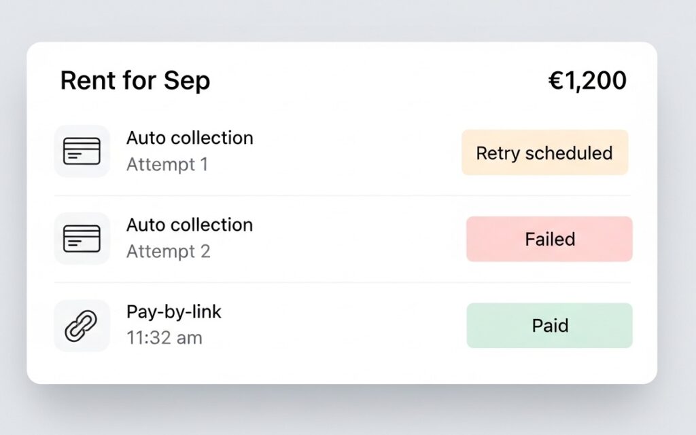Click the 11:32 am timestamp
The height and width of the screenshot is (435, 696).
coord(164,338)
